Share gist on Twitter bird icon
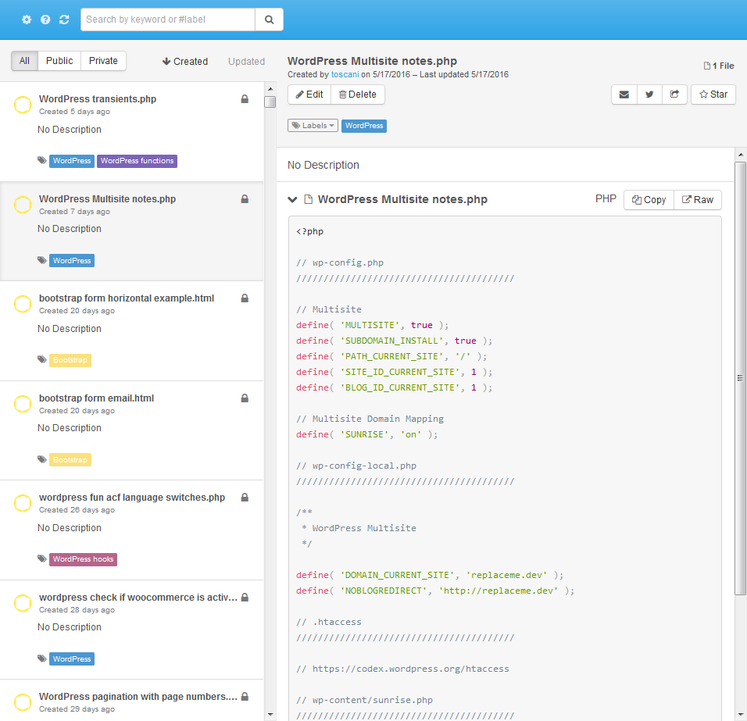This screenshot has width=747, height=721. coord(649,95)
